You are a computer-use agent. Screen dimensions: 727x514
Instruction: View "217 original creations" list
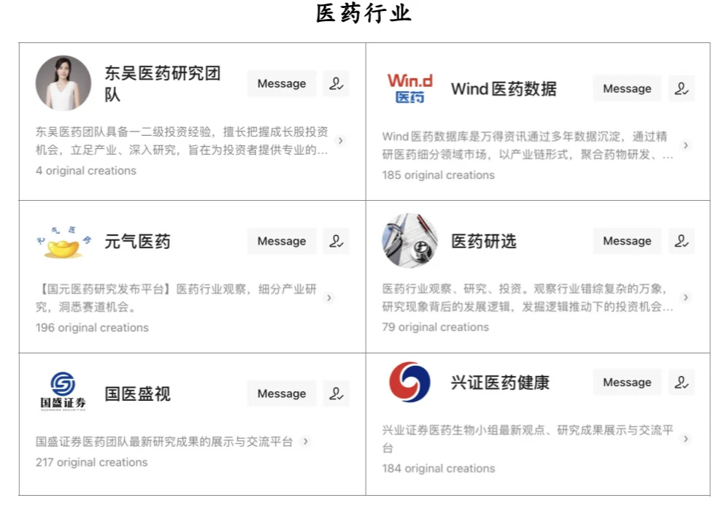coord(91,462)
